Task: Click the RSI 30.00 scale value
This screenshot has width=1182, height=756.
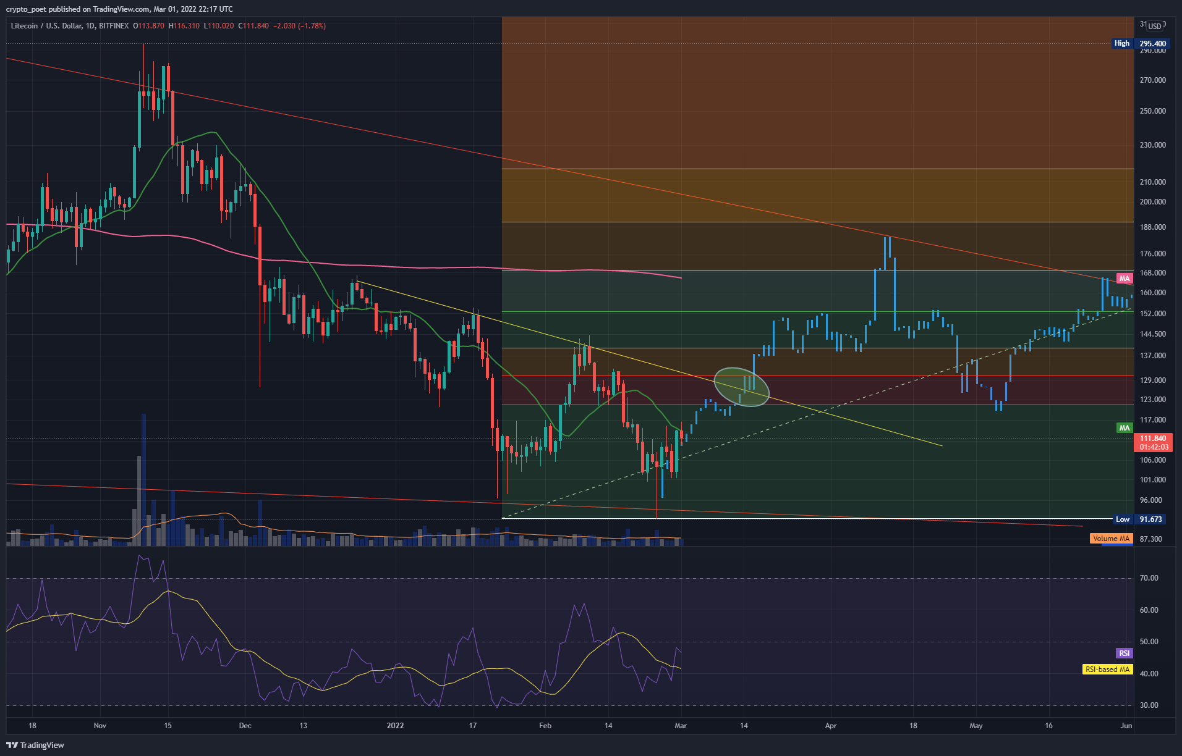Action: point(1149,705)
